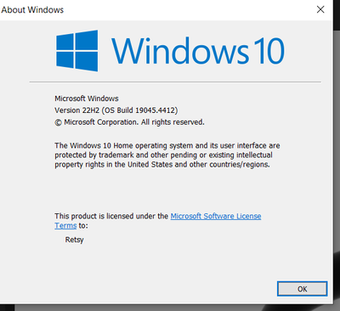
Task: Click the "About Windows" title bar text
Action: (x=32, y=9)
